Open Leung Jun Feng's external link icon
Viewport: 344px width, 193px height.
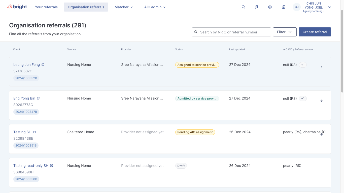43,65
